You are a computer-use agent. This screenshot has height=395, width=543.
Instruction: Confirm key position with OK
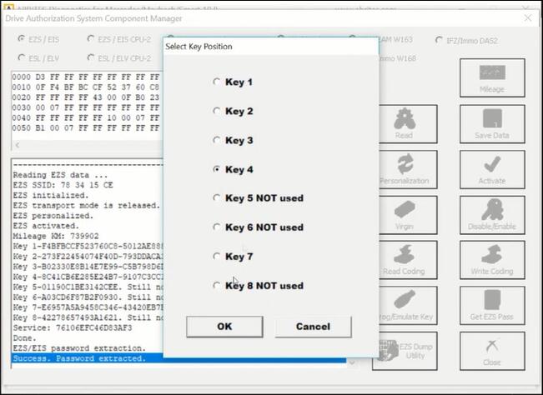(224, 327)
